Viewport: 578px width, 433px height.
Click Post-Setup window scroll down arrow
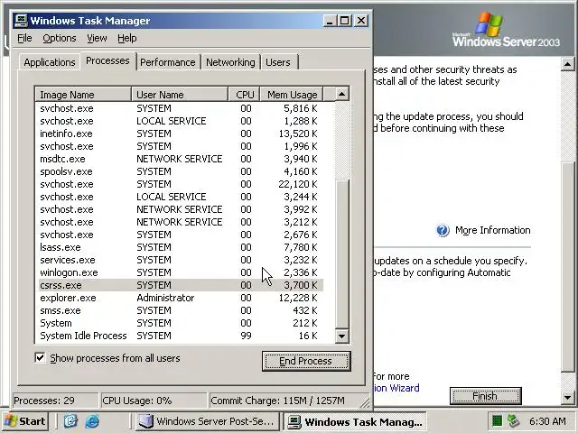point(568,397)
